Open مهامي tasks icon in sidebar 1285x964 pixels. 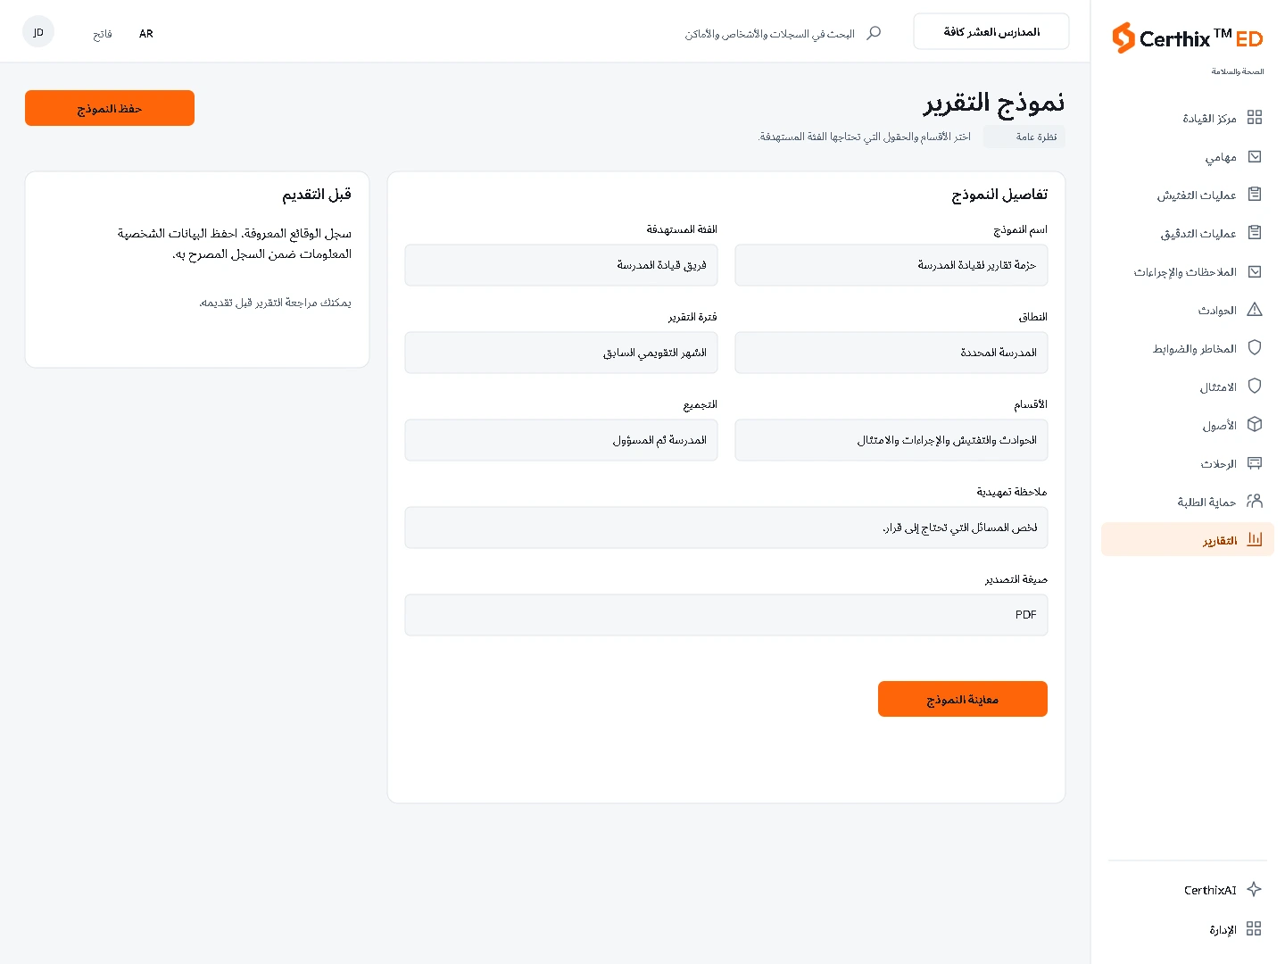pyautogui.click(x=1254, y=156)
